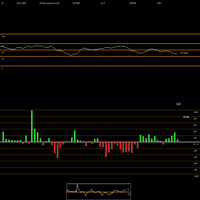Click the MR panel title label
200x200 pixels.
[178, 104]
